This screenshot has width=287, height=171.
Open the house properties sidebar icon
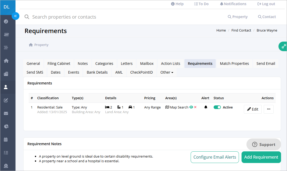(x=6, y=61)
